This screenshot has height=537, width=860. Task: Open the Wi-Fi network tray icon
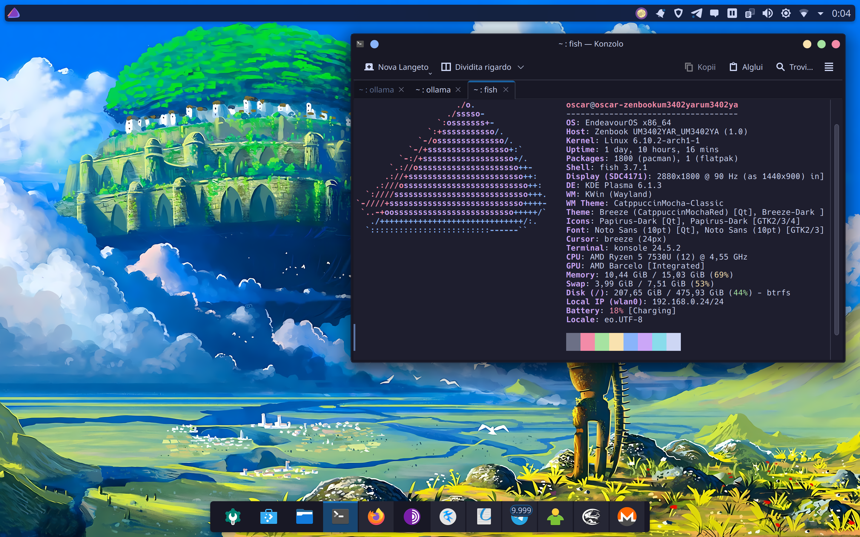coord(804,13)
